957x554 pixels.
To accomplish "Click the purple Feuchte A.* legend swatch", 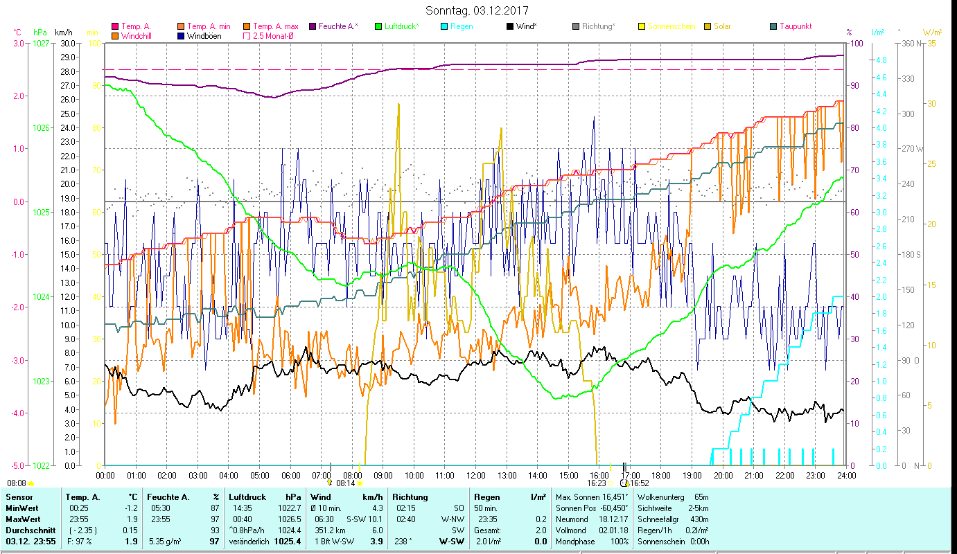I will 313,26.
